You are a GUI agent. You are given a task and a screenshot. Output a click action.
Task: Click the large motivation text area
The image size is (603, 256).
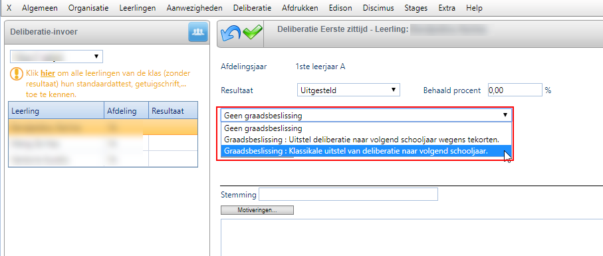[x=412, y=237]
